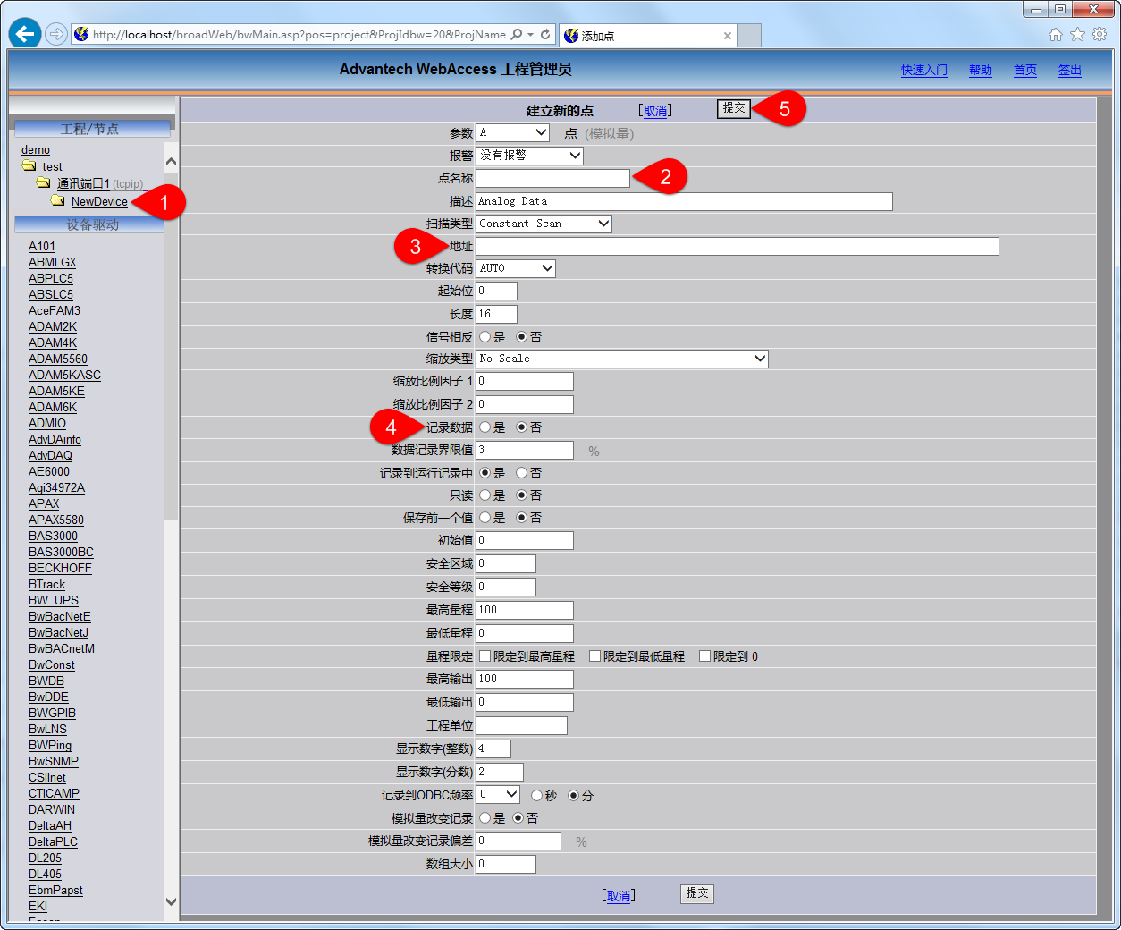The height and width of the screenshot is (930, 1121).
Task: Expand the 扫描类型 Constant Scan dropdown
Action: point(544,224)
